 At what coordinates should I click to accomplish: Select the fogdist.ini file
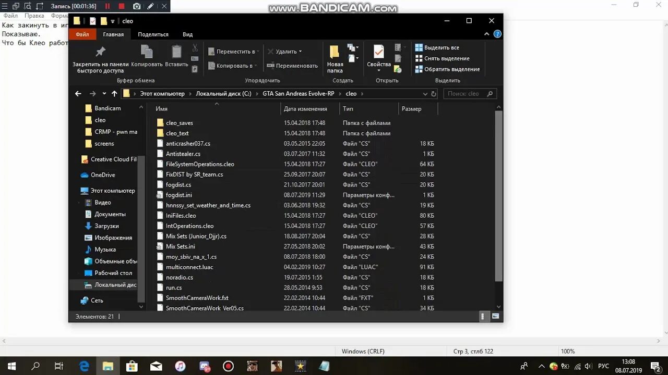pyautogui.click(x=179, y=195)
